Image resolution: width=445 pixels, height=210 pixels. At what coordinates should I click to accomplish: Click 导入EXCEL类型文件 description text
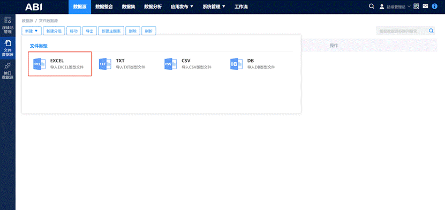67,67
